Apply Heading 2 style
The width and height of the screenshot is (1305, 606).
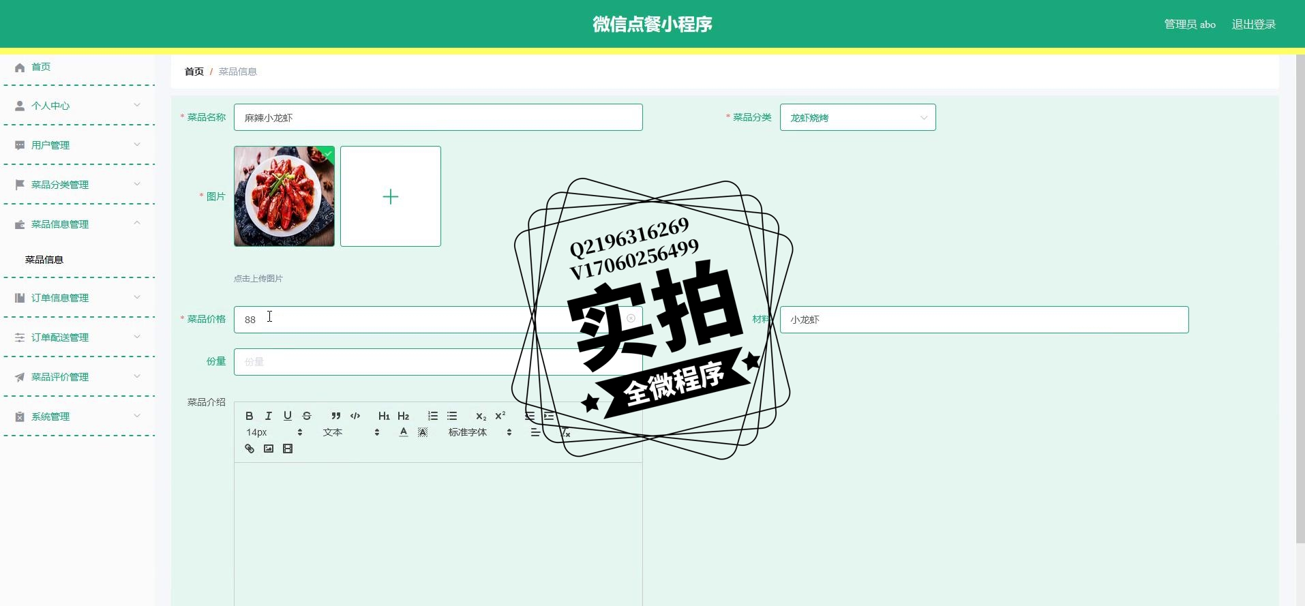coord(404,416)
